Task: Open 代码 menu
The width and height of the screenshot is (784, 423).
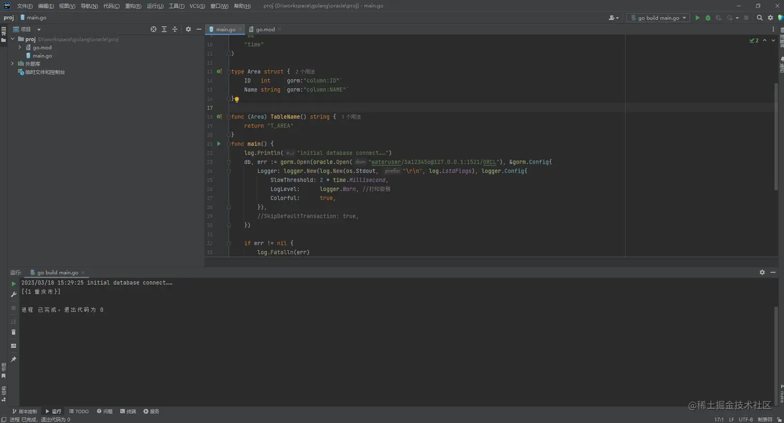Action: (x=111, y=6)
